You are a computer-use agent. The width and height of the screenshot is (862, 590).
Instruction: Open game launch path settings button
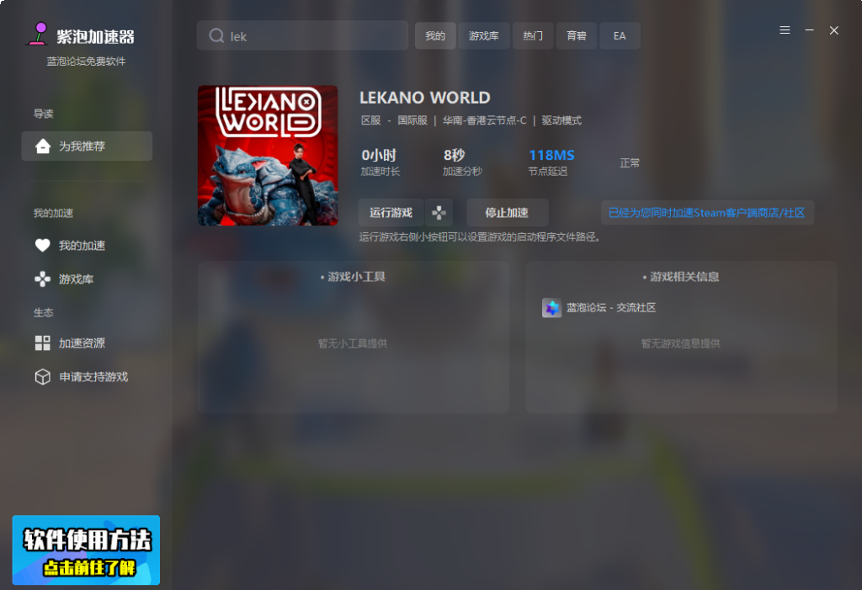click(x=439, y=213)
